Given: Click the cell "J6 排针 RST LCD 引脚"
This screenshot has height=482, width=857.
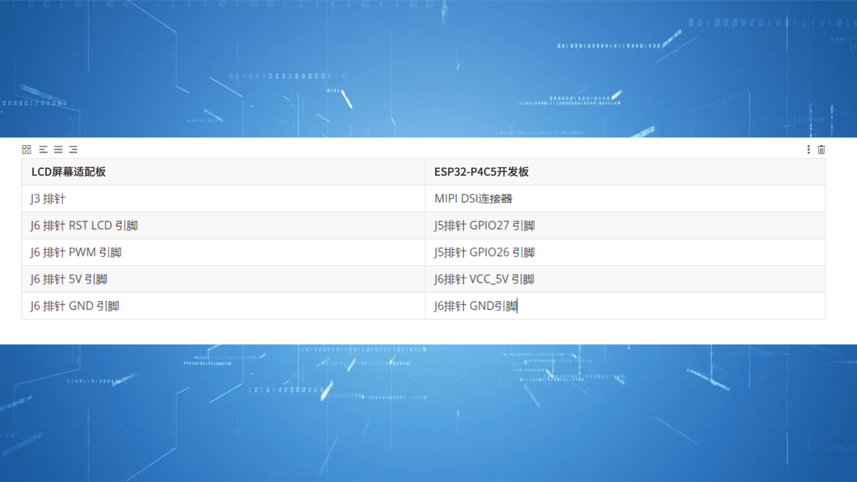Looking at the screenshot, I should click(x=223, y=226).
